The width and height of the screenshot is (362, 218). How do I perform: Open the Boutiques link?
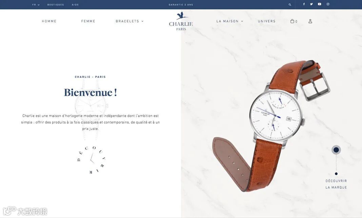click(x=56, y=5)
